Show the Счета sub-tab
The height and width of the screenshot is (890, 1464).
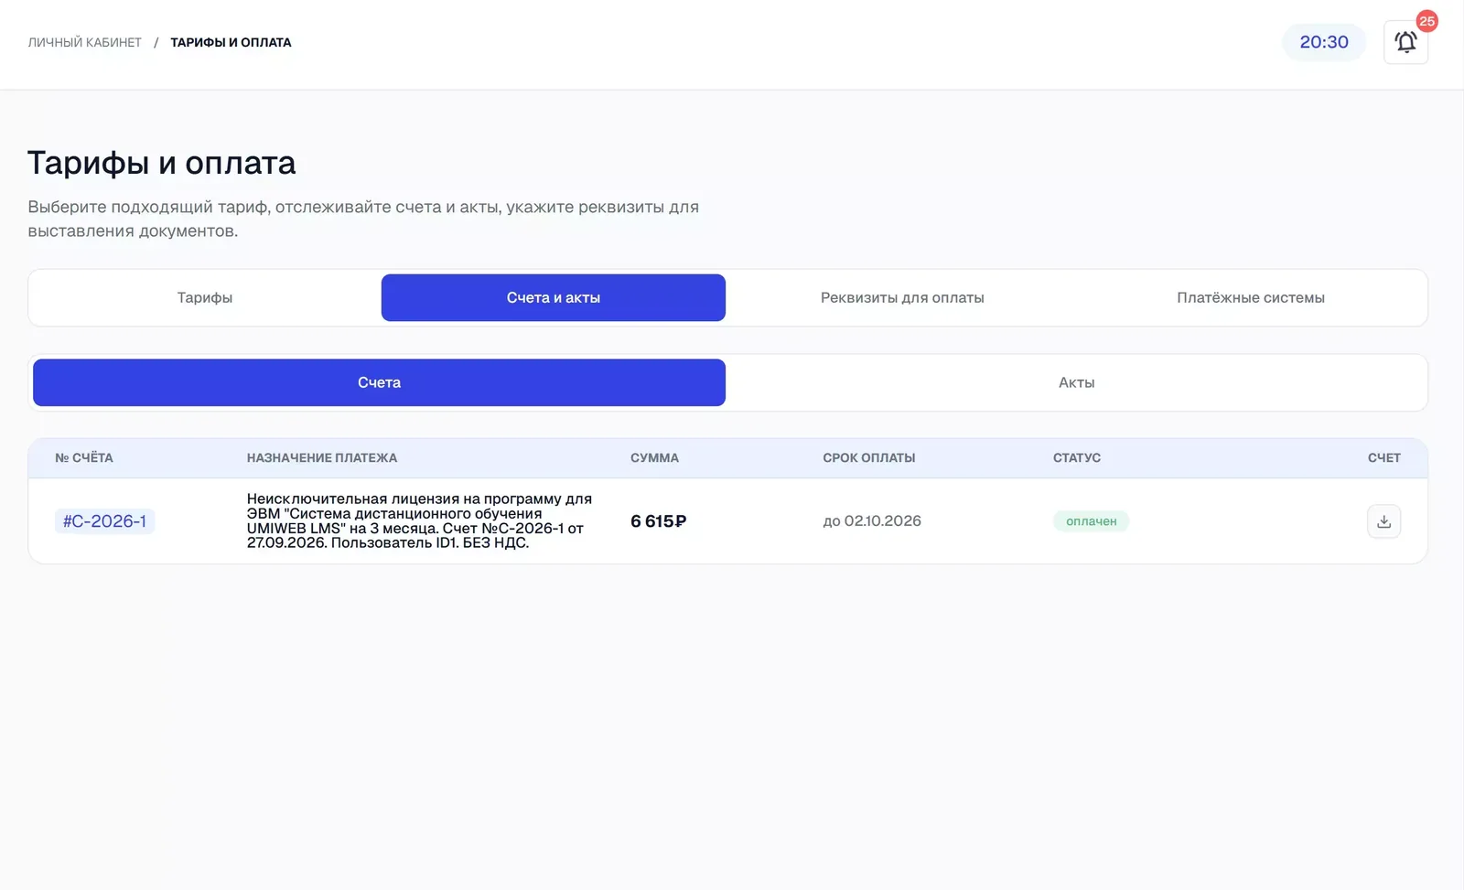tap(379, 382)
